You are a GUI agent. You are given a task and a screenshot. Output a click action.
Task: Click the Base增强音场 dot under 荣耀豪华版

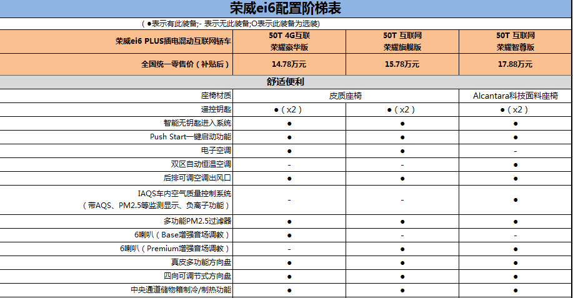289,235
